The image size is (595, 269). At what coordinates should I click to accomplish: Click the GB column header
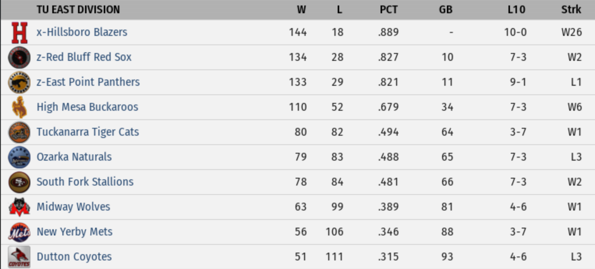click(x=446, y=9)
